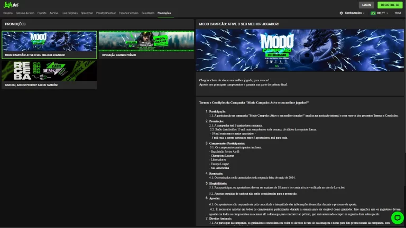Click the 'Libertadores' list entry

218,160
